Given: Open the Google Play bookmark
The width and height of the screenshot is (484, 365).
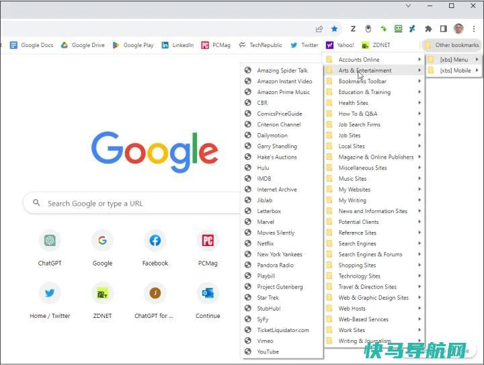Looking at the screenshot, I should pos(133,45).
